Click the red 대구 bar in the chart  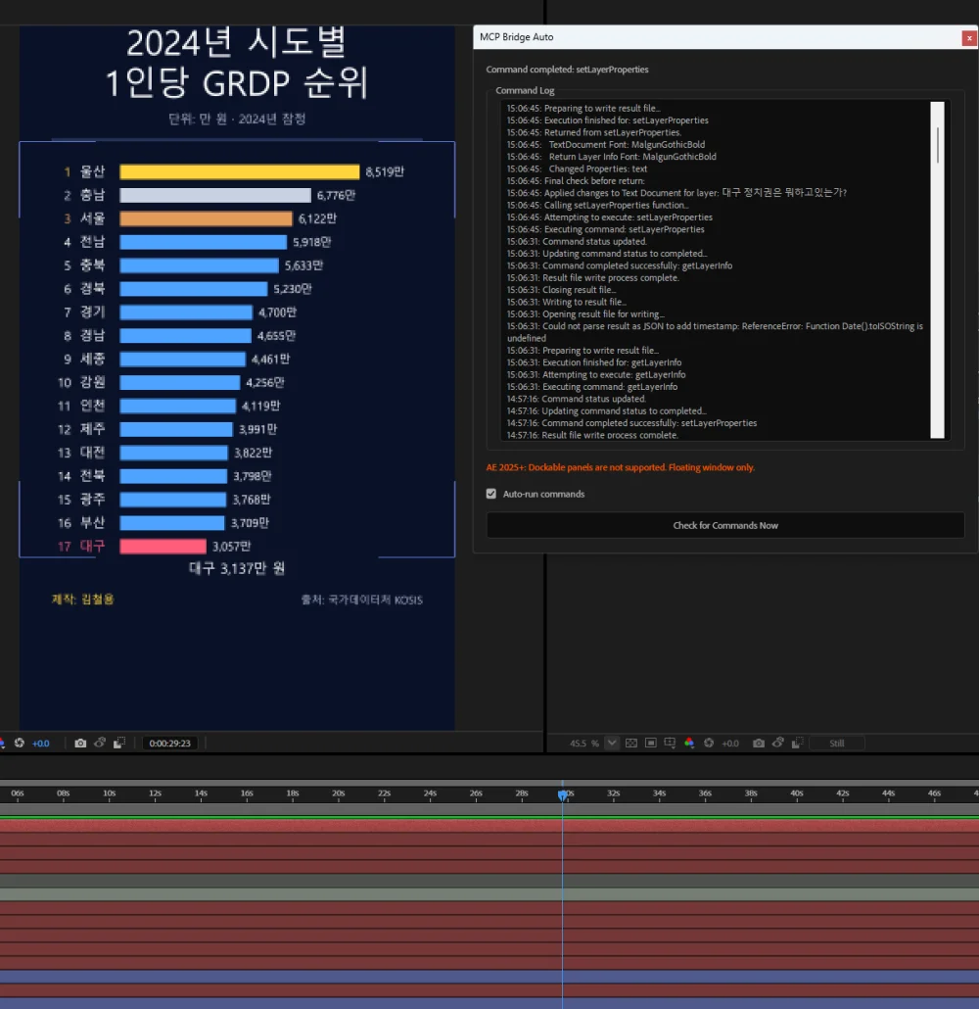[x=163, y=547]
